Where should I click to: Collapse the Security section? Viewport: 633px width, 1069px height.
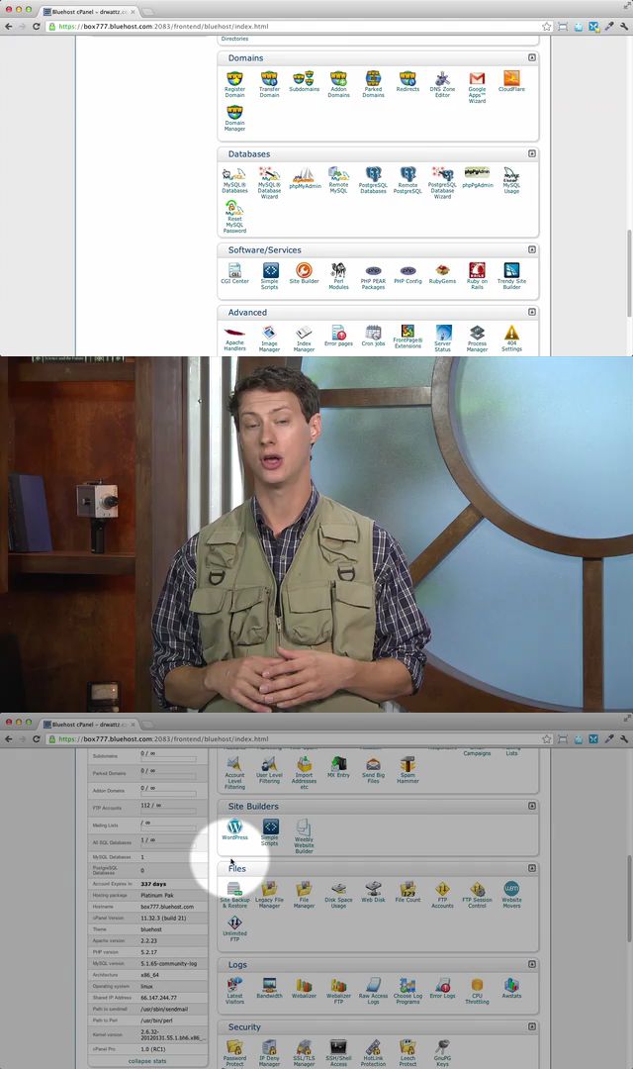click(x=532, y=1026)
